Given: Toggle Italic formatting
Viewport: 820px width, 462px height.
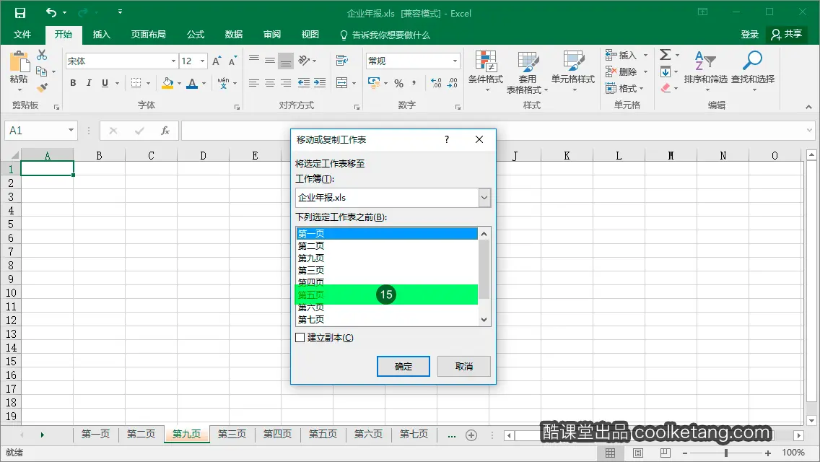Looking at the screenshot, I should click(89, 83).
